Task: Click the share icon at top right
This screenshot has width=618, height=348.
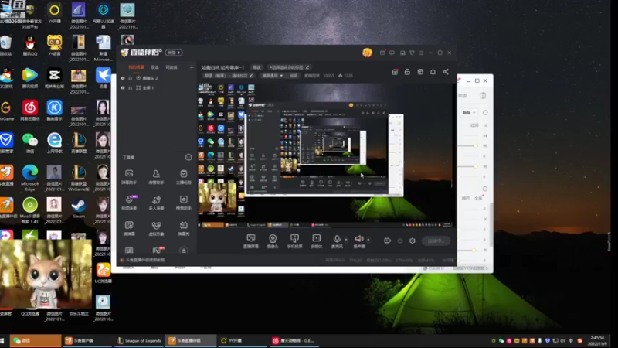Action: click(446, 71)
